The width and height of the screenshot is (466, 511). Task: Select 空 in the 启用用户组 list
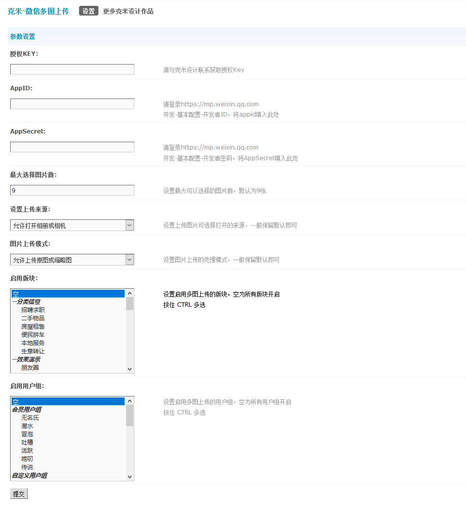click(x=68, y=401)
